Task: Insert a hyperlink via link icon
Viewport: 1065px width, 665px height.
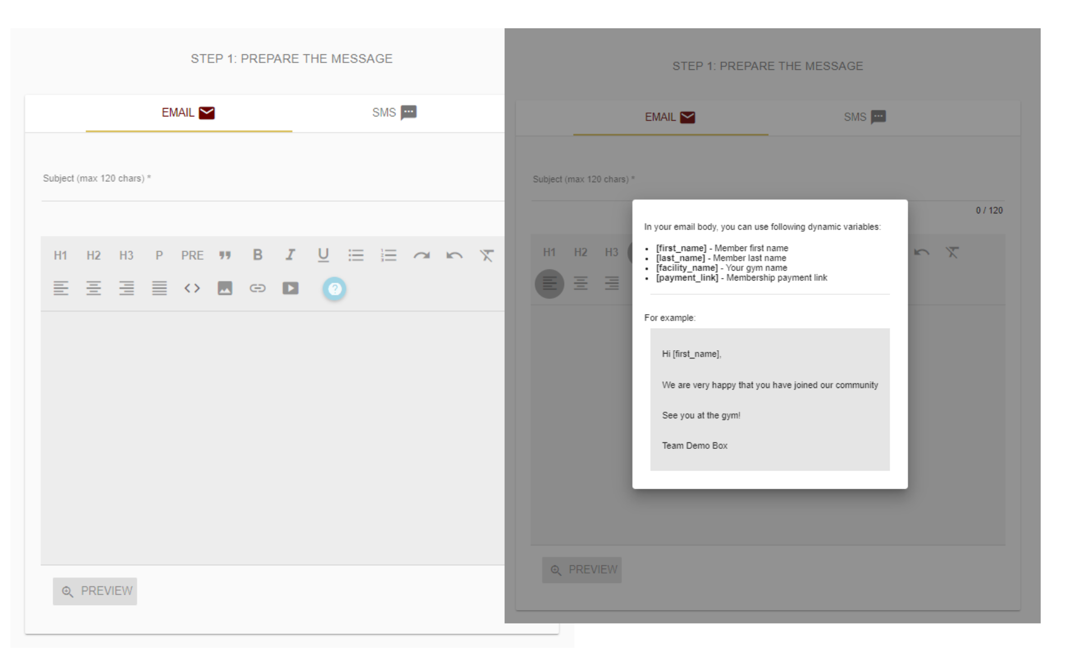Action: (x=257, y=288)
